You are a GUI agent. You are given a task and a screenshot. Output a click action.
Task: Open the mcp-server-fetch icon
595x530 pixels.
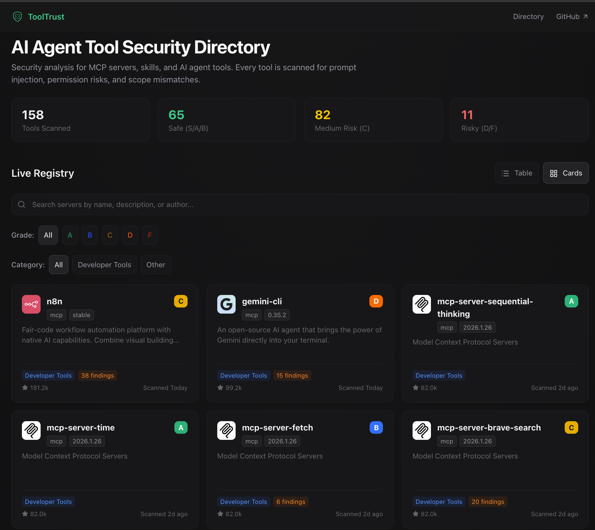[226, 430]
